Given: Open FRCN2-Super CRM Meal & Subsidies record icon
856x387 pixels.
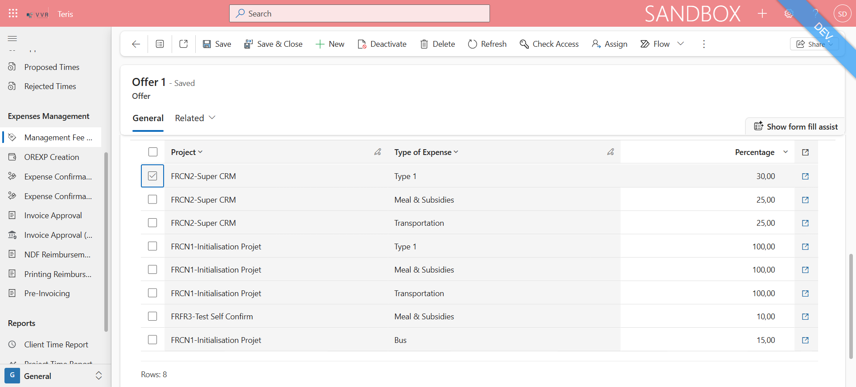Looking at the screenshot, I should (x=805, y=200).
